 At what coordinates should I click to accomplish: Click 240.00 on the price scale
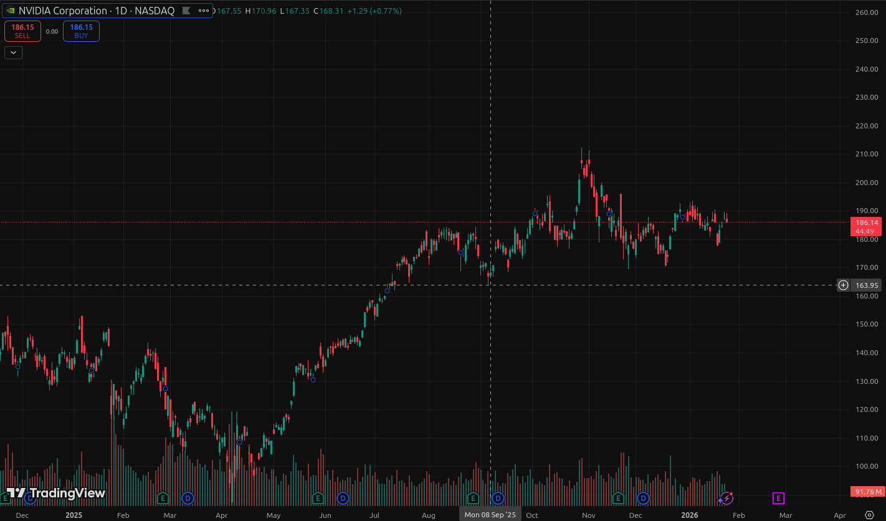867,69
